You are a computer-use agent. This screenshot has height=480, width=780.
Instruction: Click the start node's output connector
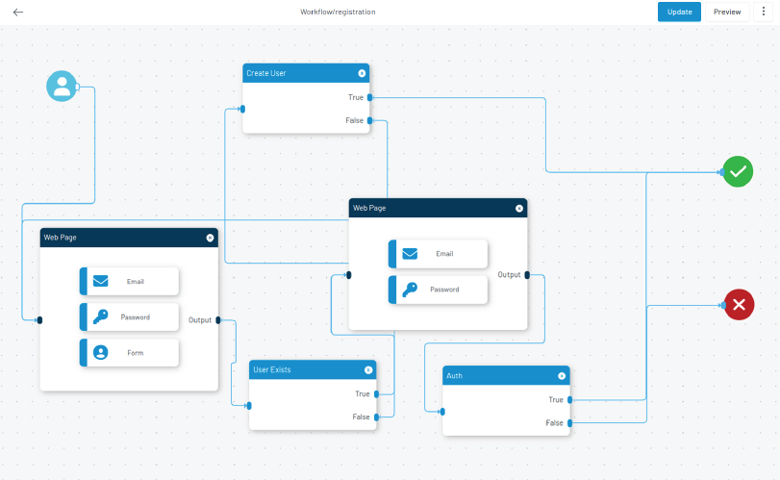point(77,87)
